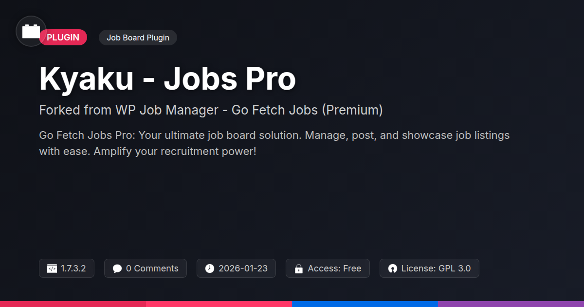The image size is (584, 307).
Task: Click the dark red segment of bottom bar
Action: (x=73, y=304)
